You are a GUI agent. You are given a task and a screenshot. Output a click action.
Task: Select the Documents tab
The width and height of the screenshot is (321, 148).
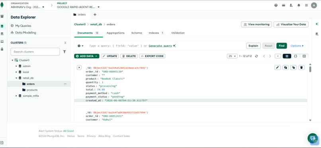point(88,33)
